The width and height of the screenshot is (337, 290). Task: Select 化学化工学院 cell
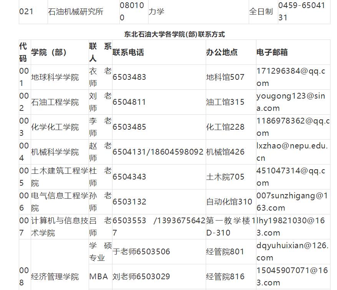pos(55,127)
